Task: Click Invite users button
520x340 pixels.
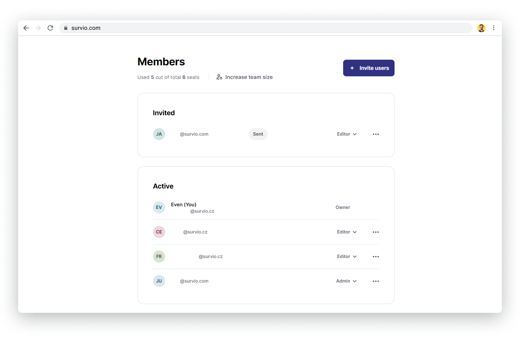Action: [369, 68]
